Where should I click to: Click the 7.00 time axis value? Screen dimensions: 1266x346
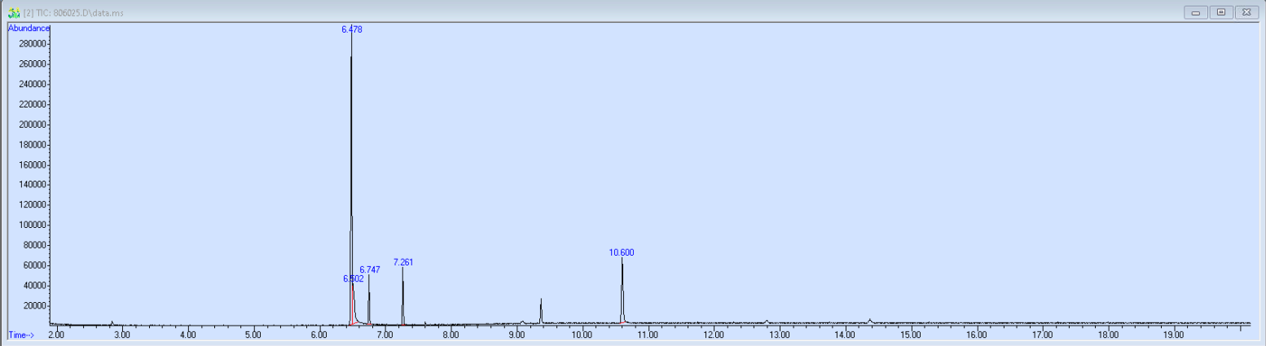pyautogui.click(x=385, y=335)
